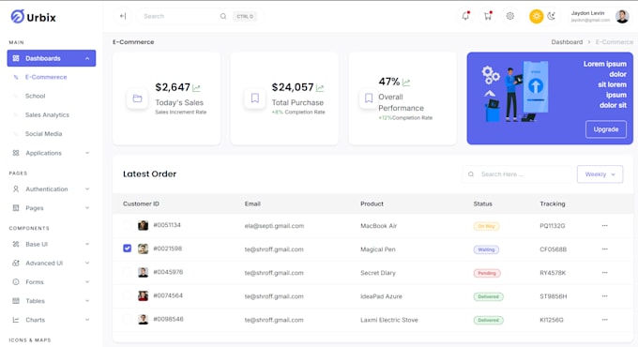
Task: Uncheck the checkbox for order #0021598
Action: [128, 249]
